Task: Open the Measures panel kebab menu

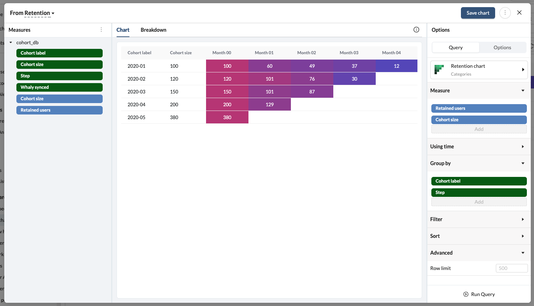Action: (101, 30)
